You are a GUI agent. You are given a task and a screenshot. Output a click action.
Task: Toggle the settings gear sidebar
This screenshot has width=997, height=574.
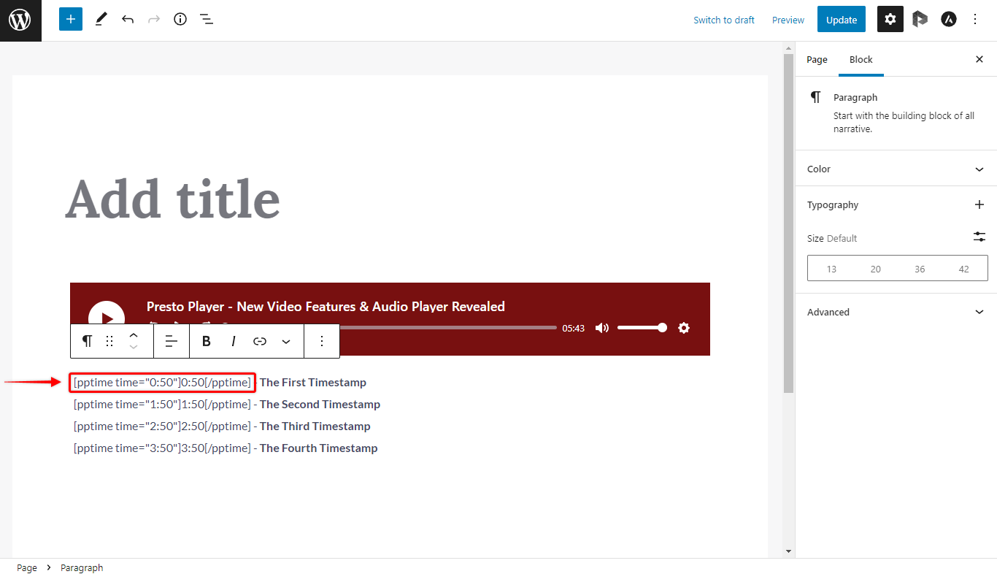890,20
